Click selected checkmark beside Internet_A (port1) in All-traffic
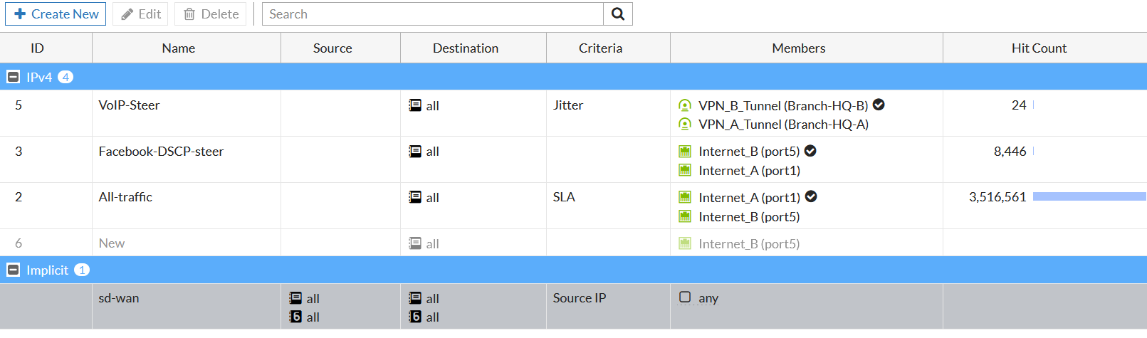The image size is (1147, 338). coord(811,196)
